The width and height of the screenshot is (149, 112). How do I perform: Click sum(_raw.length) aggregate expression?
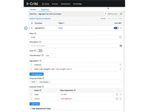point(53,69)
